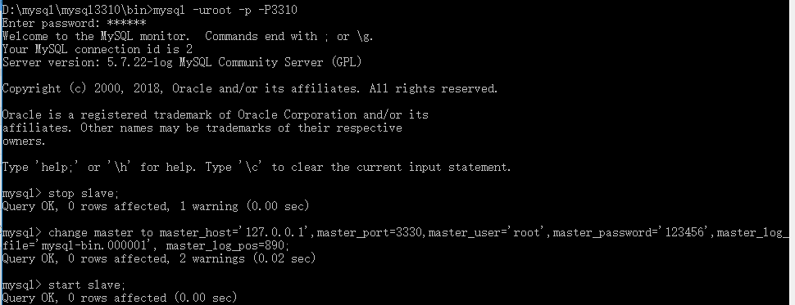Click the 'Enter password' masked asterisks
This screenshot has width=795, height=305.
pyautogui.click(x=127, y=23)
